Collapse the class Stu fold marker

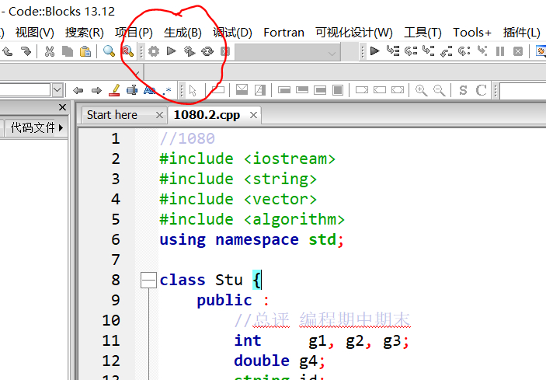(148, 281)
